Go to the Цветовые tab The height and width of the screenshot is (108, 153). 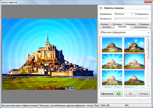click(106, 27)
